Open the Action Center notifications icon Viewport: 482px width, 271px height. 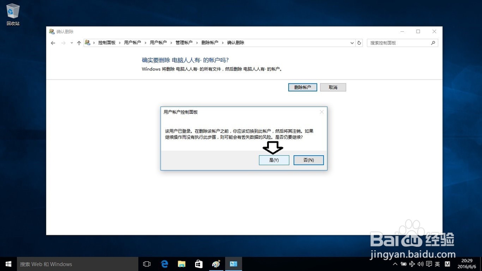coord(429,264)
